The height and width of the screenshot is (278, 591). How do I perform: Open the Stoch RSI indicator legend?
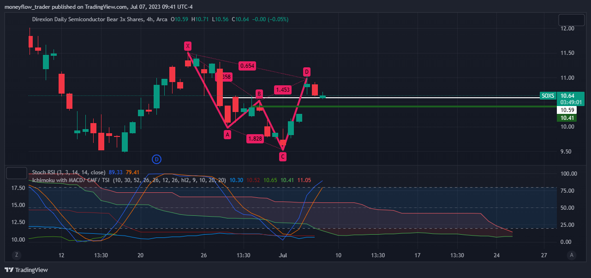pyautogui.click(x=68, y=172)
